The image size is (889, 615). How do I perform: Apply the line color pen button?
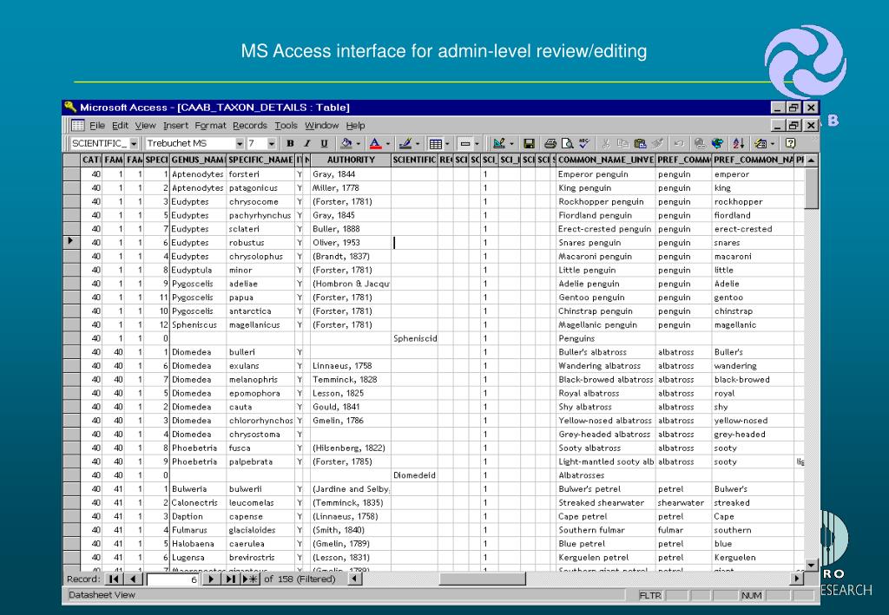(405, 143)
